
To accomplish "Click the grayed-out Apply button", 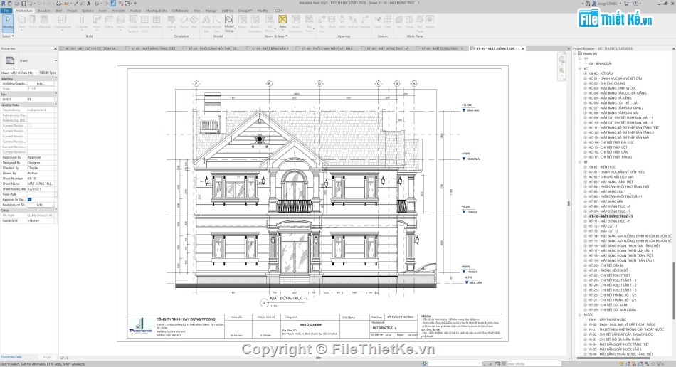I will point(48,357).
